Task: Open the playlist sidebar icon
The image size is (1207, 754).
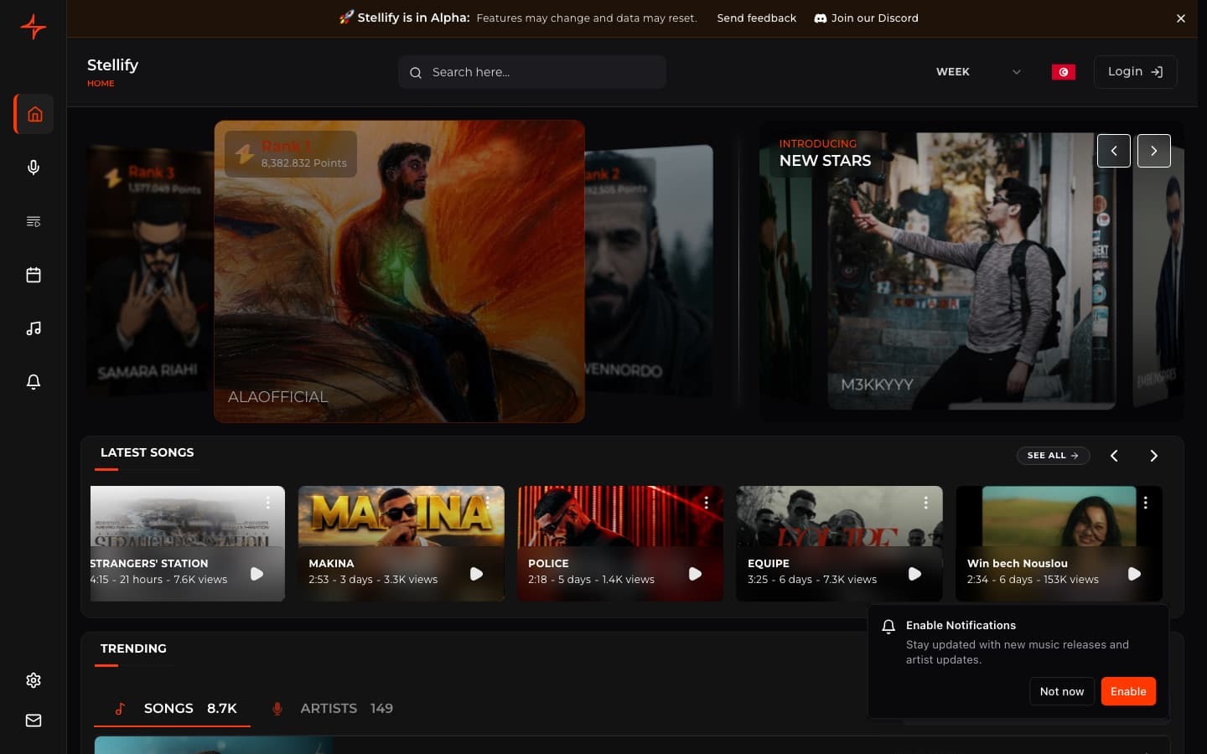Action: [34, 221]
